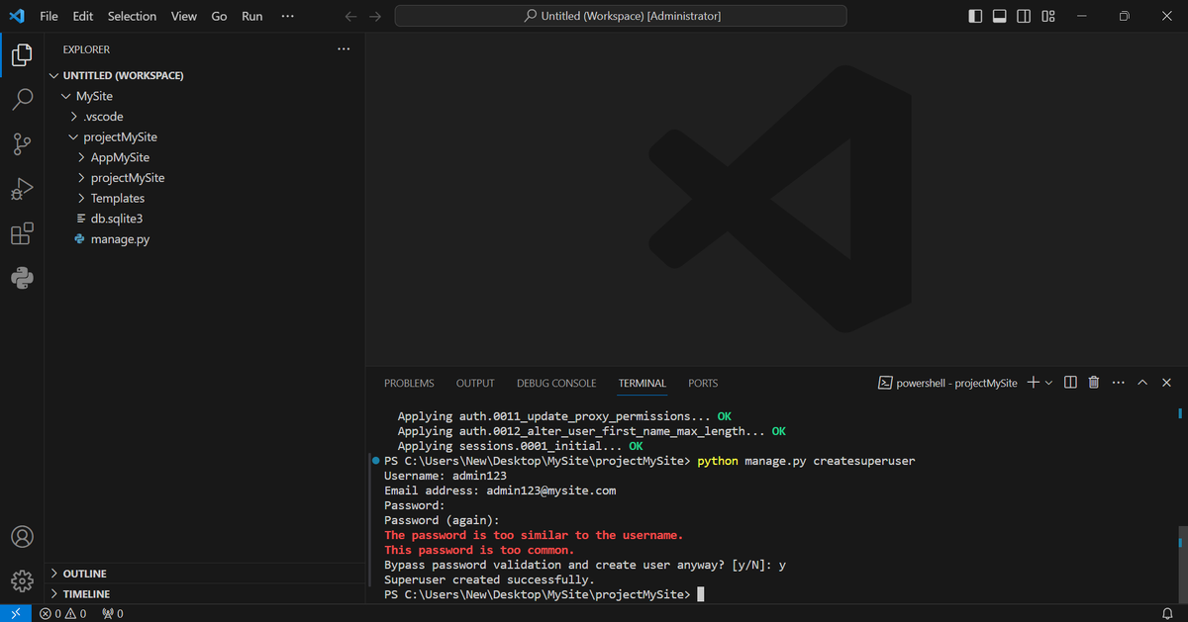This screenshot has height=622, width=1188.
Task: Open the launch profile dropdown arrow
Action: tap(1048, 383)
